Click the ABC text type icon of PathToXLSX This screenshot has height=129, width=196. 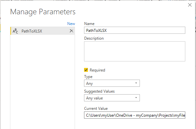tap(15, 31)
